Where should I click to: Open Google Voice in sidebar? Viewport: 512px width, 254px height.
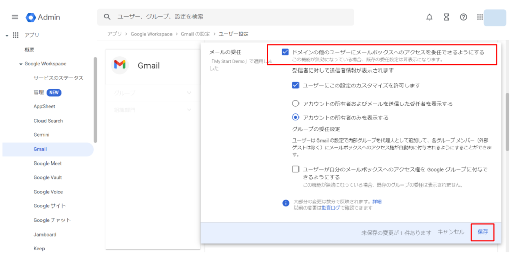tap(48, 192)
